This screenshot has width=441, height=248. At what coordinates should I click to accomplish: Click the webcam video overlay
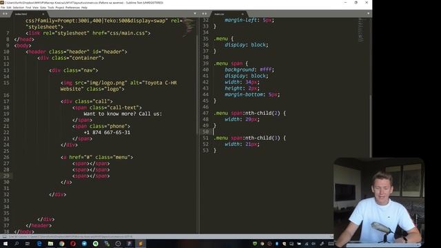(x=378, y=203)
